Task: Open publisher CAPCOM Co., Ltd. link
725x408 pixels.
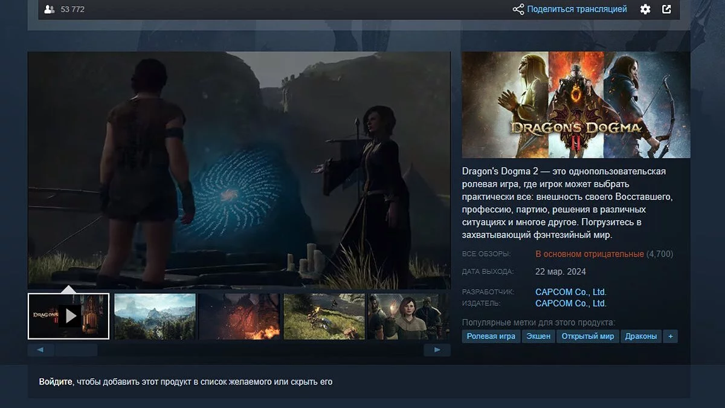Action: [571, 303]
